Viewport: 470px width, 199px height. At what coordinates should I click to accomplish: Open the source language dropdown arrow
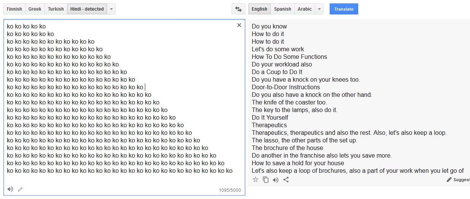111,9
